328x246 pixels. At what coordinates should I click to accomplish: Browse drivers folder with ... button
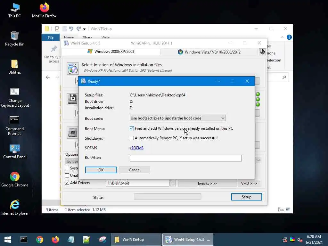tap(173, 184)
